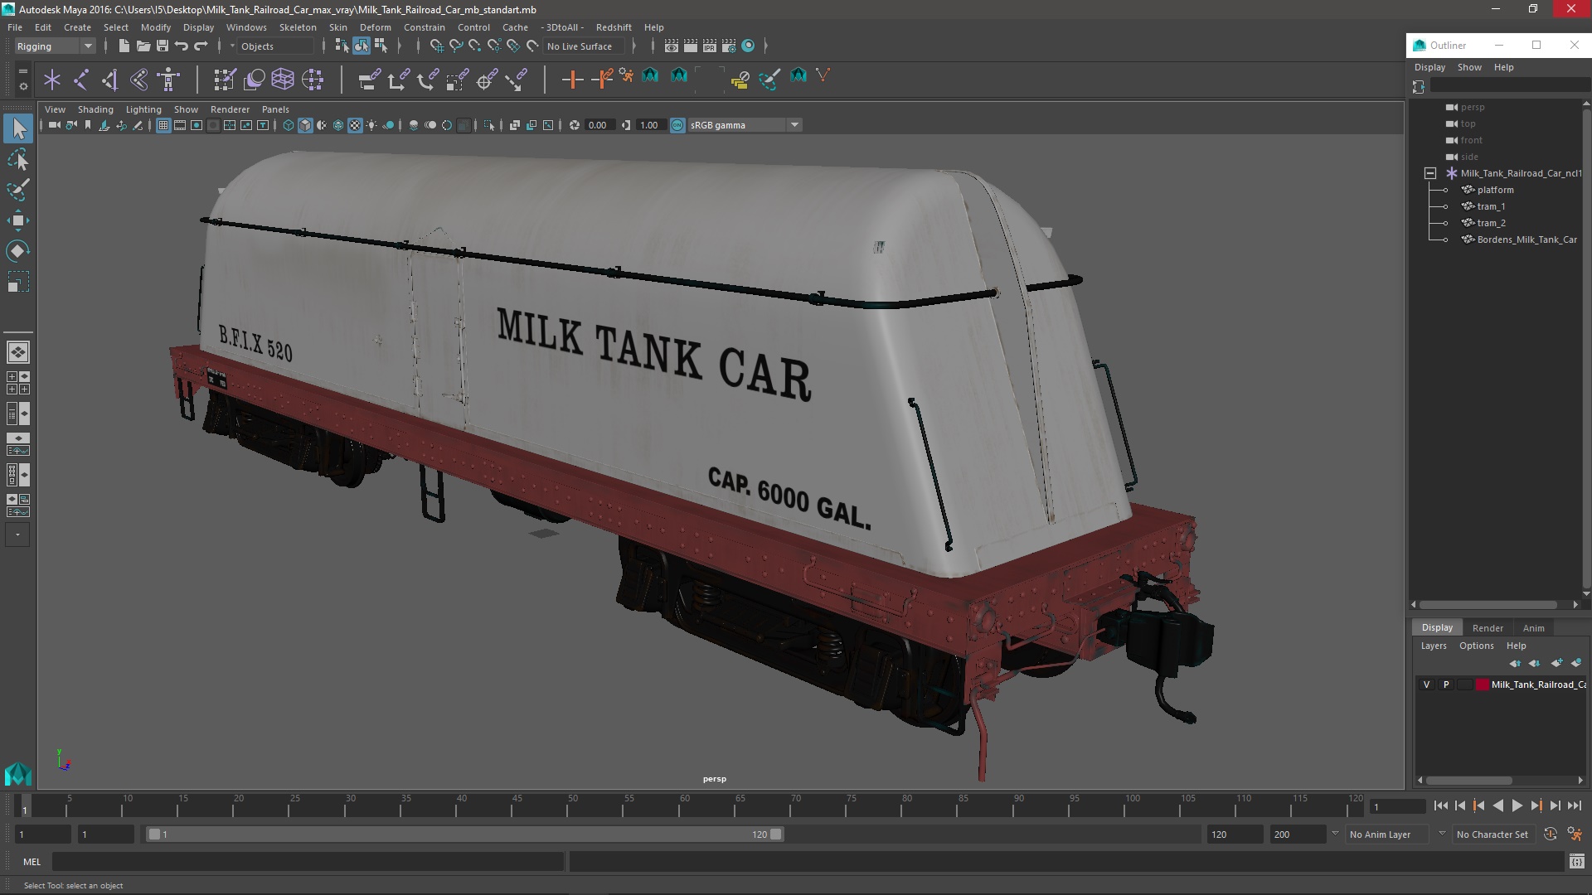Click the Create Locator shelf icon

52,80
